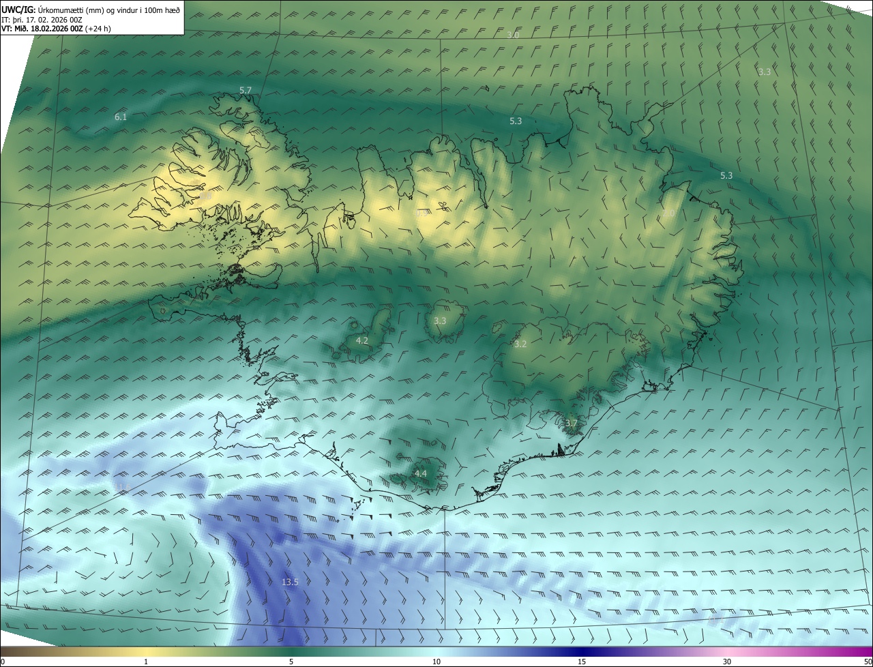Click the '5' tick on the colour scale
This screenshot has width=873, height=667.
(x=291, y=662)
